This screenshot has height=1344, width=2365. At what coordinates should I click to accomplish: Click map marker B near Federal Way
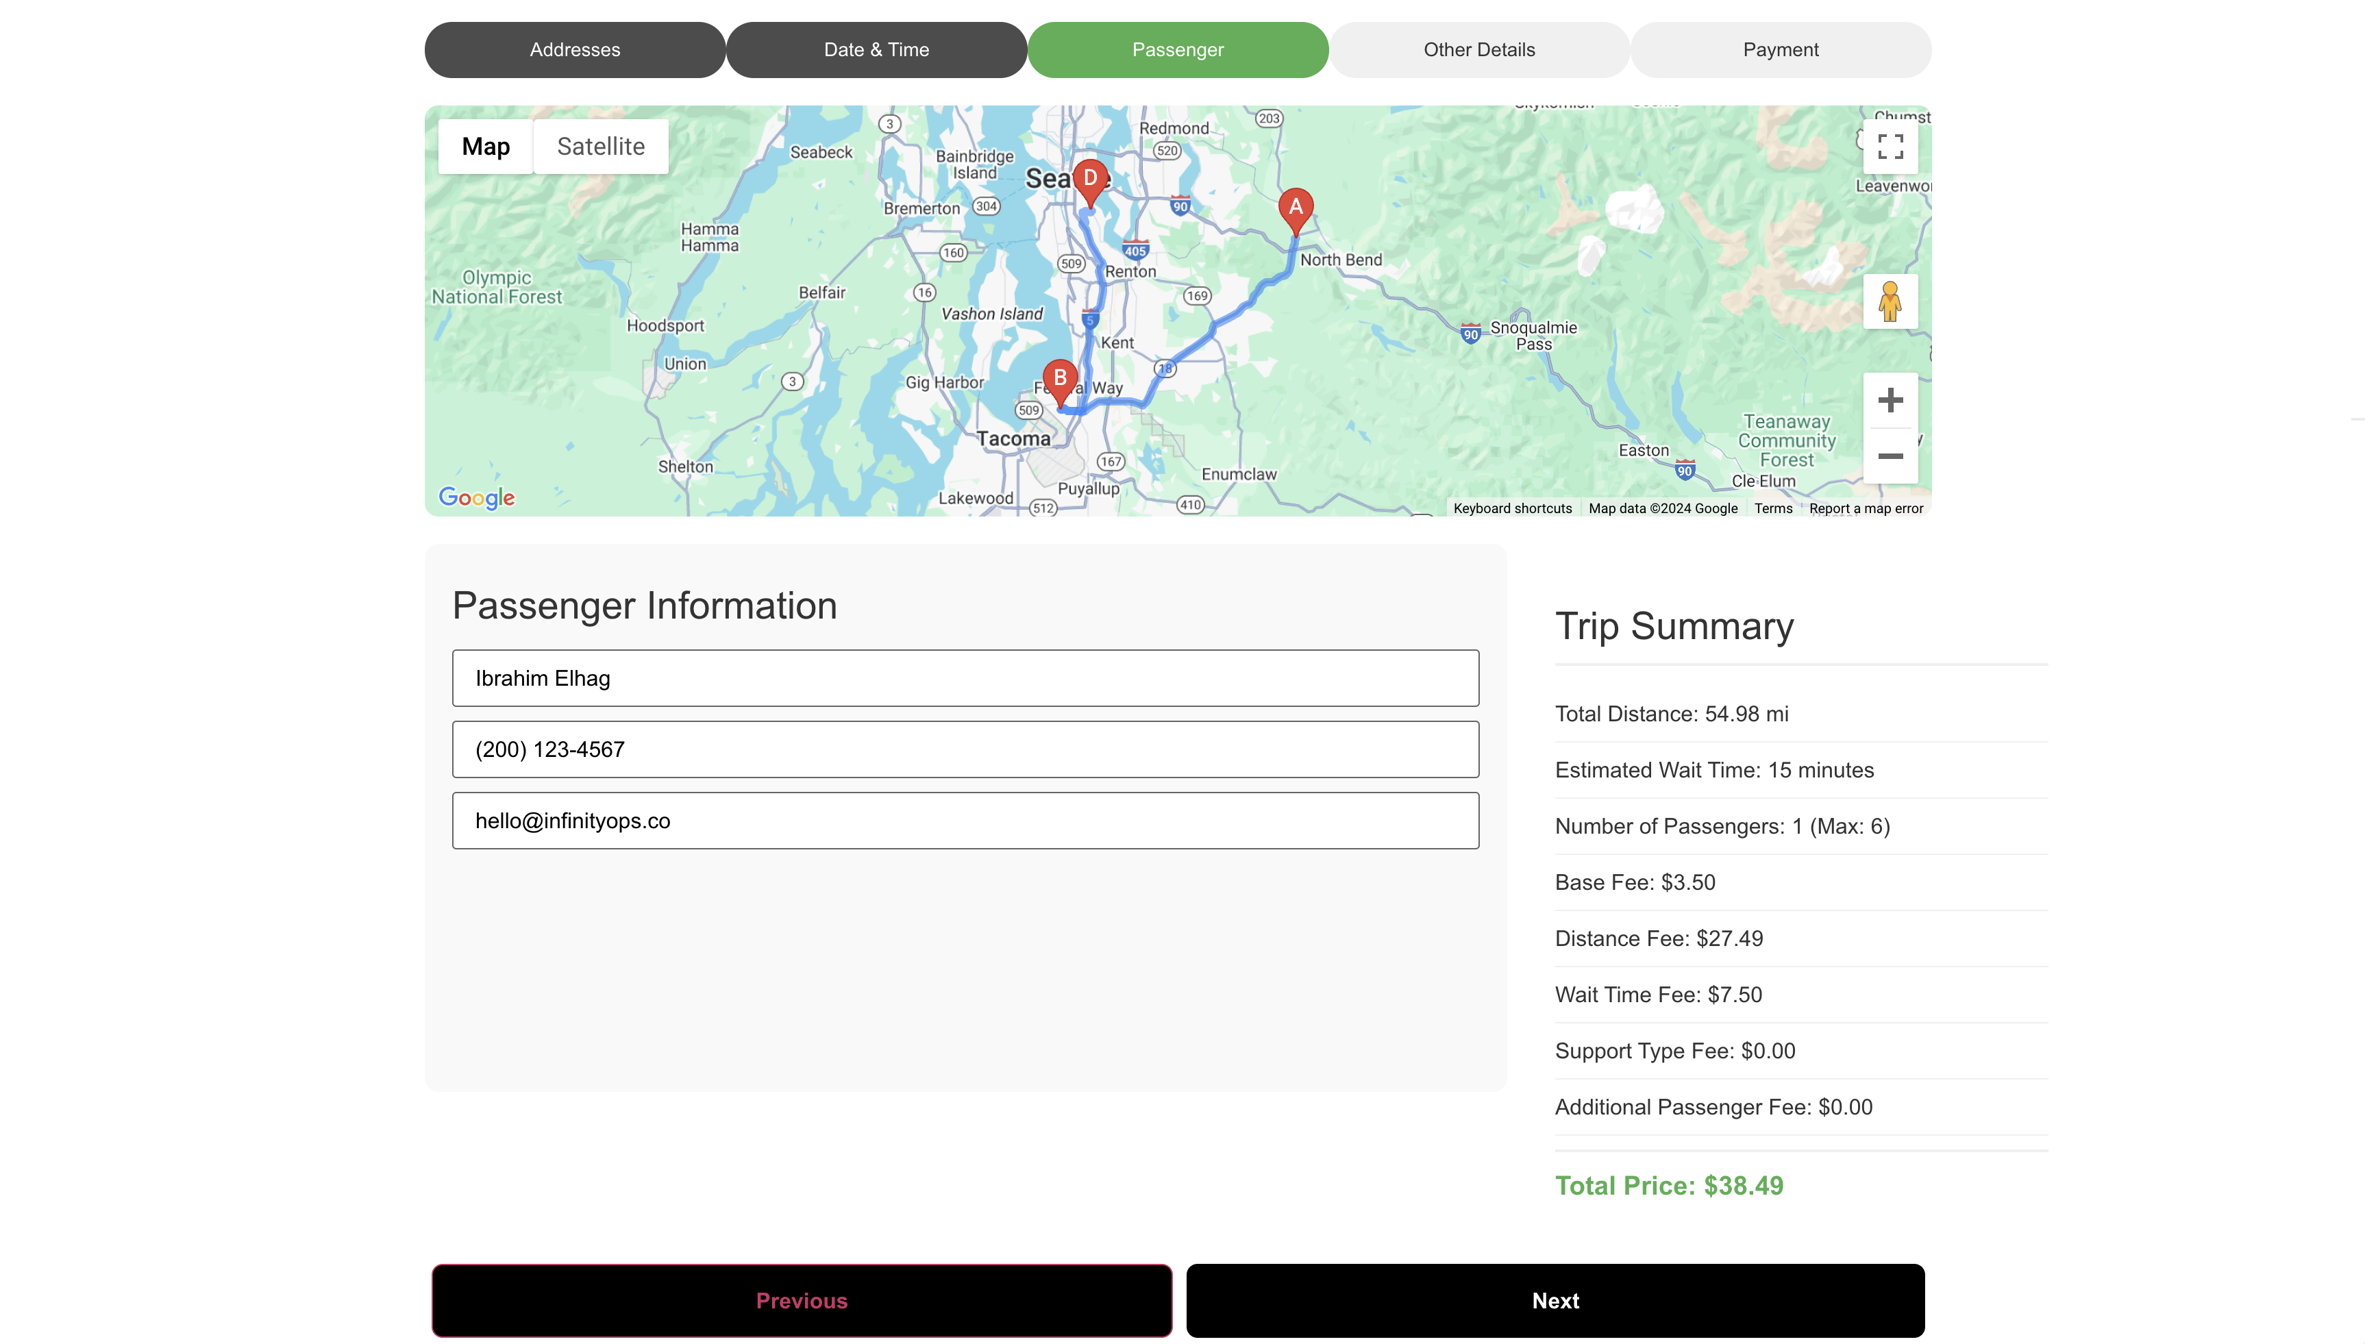point(1060,383)
